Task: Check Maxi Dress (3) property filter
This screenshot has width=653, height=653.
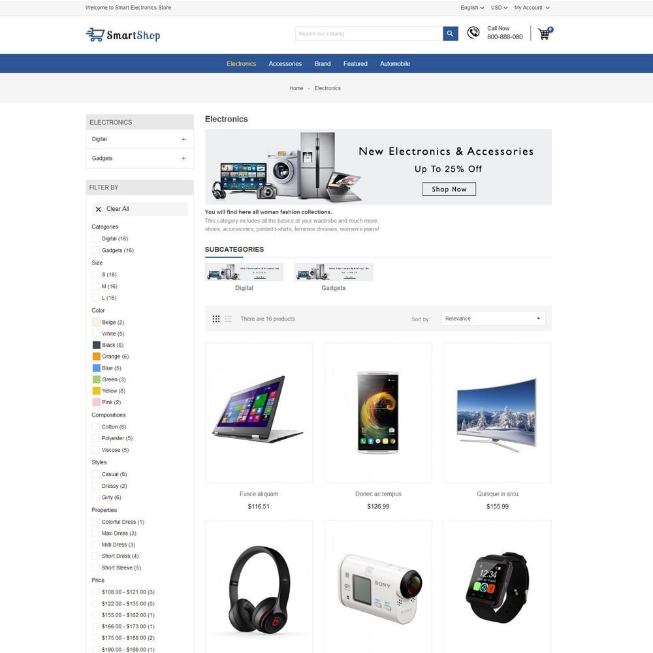Action: (96, 533)
